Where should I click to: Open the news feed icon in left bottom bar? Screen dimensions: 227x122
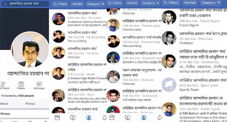pyautogui.click(x=57, y=117)
